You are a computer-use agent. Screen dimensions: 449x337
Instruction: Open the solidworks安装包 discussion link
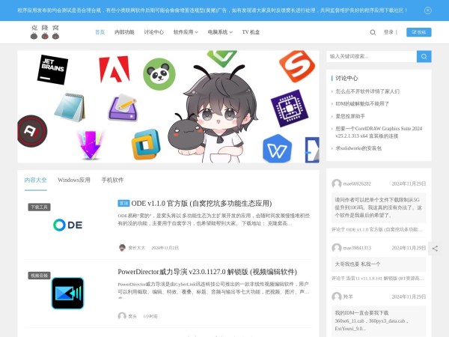click(358, 148)
